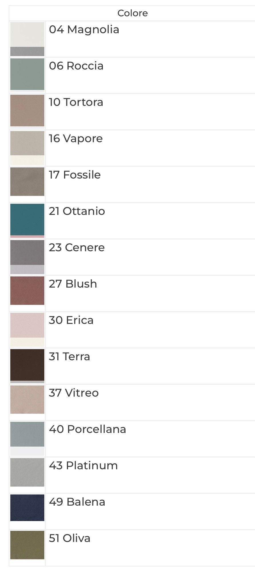Select the 04 Magnolia color swatch
The height and width of the screenshot is (568, 255).
[27, 39]
